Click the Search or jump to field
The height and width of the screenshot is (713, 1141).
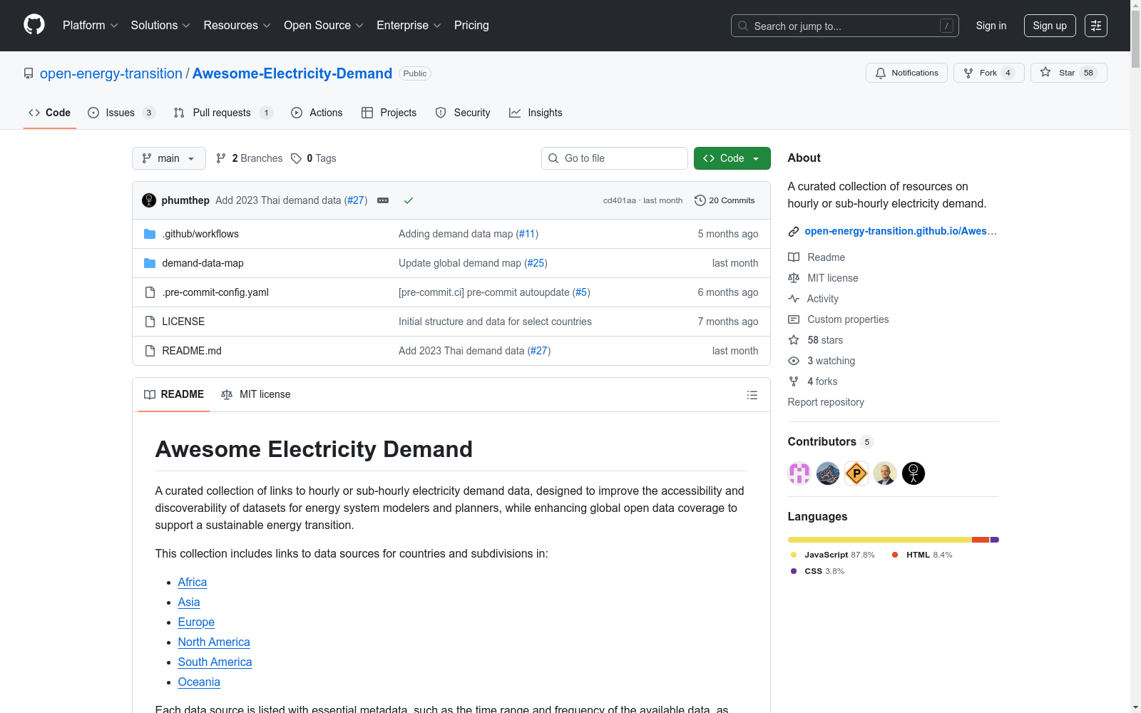tap(845, 26)
